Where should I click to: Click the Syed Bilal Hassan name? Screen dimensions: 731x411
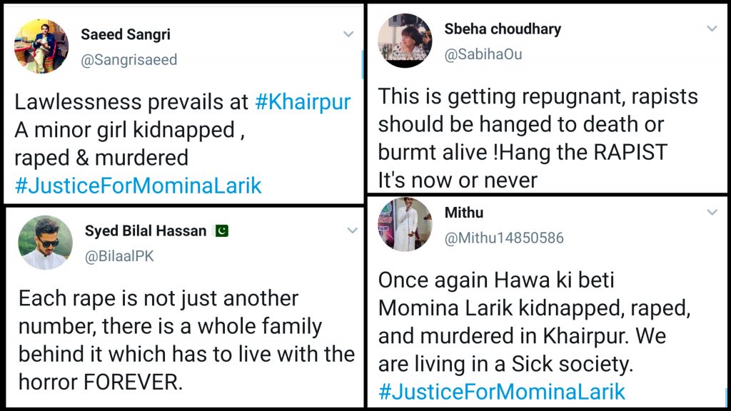tap(146, 231)
